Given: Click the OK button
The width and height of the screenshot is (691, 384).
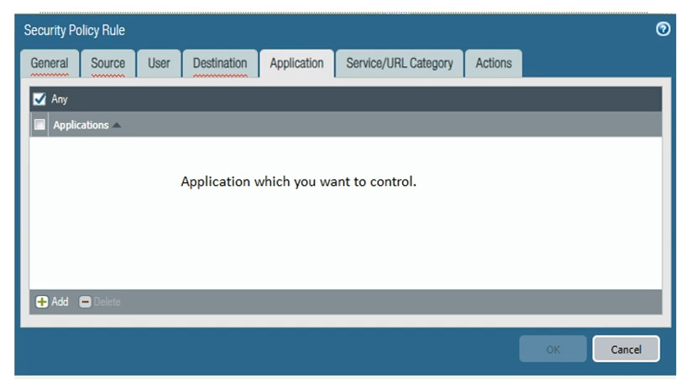Looking at the screenshot, I should [553, 350].
